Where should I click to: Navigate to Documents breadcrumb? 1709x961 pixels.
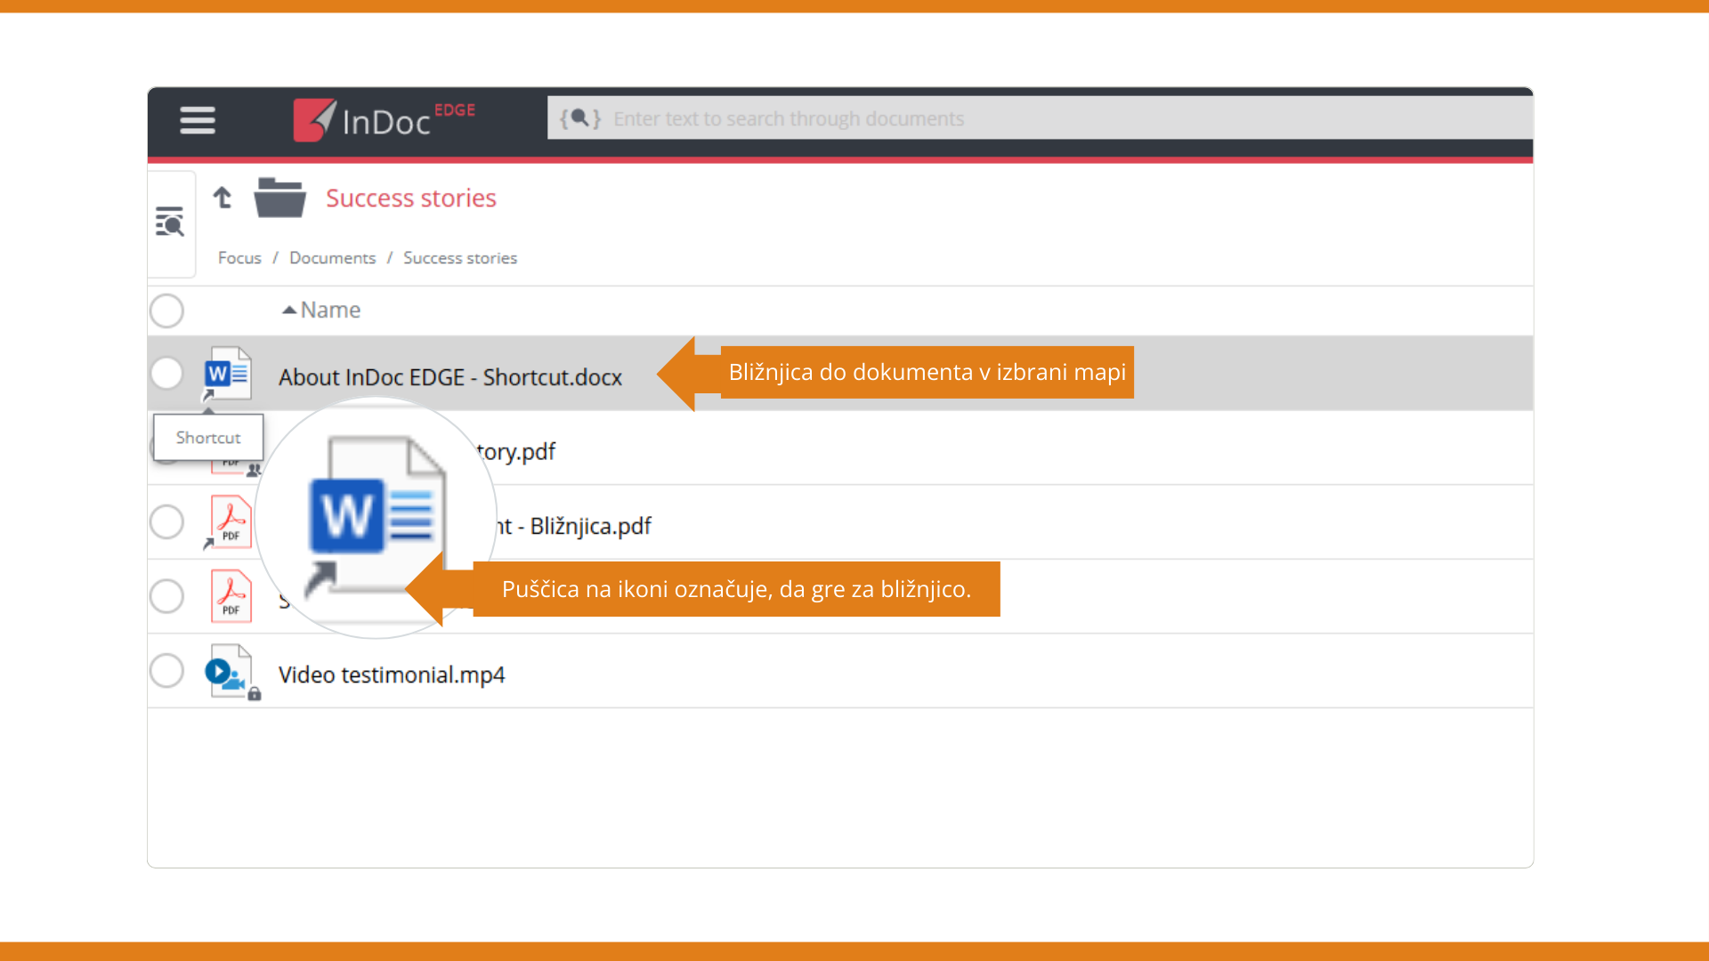[332, 258]
